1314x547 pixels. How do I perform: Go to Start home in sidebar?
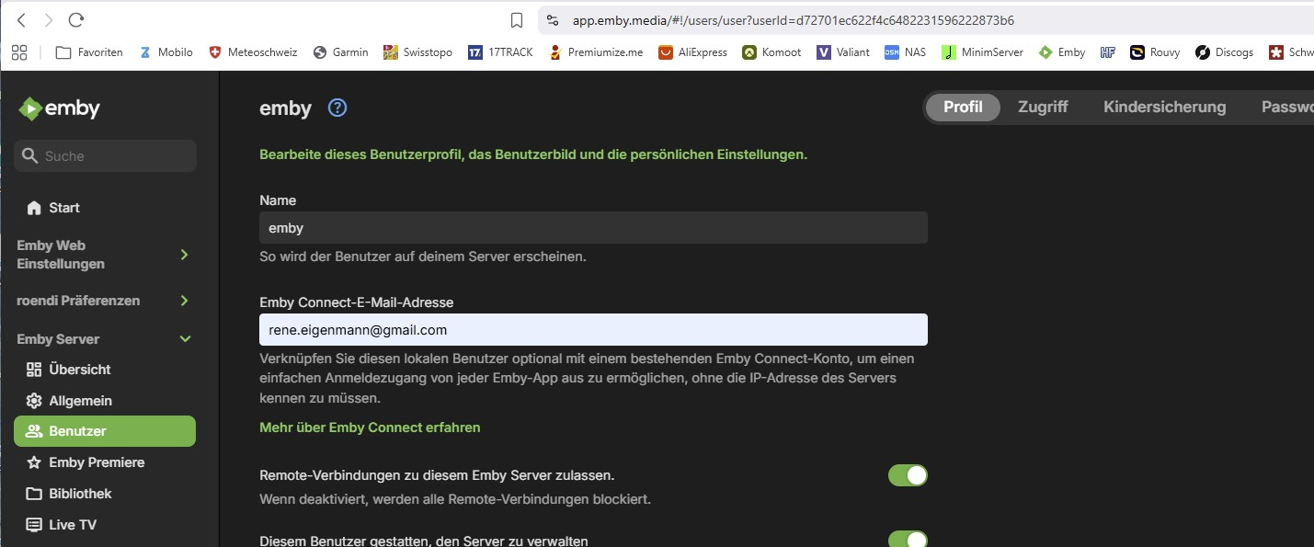[x=64, y=208]
